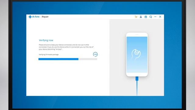Click the circular percentage indicator
Viewport: 195px width, 110px height.
[x=95, y=54]
